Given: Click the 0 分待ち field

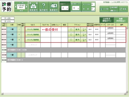Looking at the screenshot, I should click(x=8, y=21).
